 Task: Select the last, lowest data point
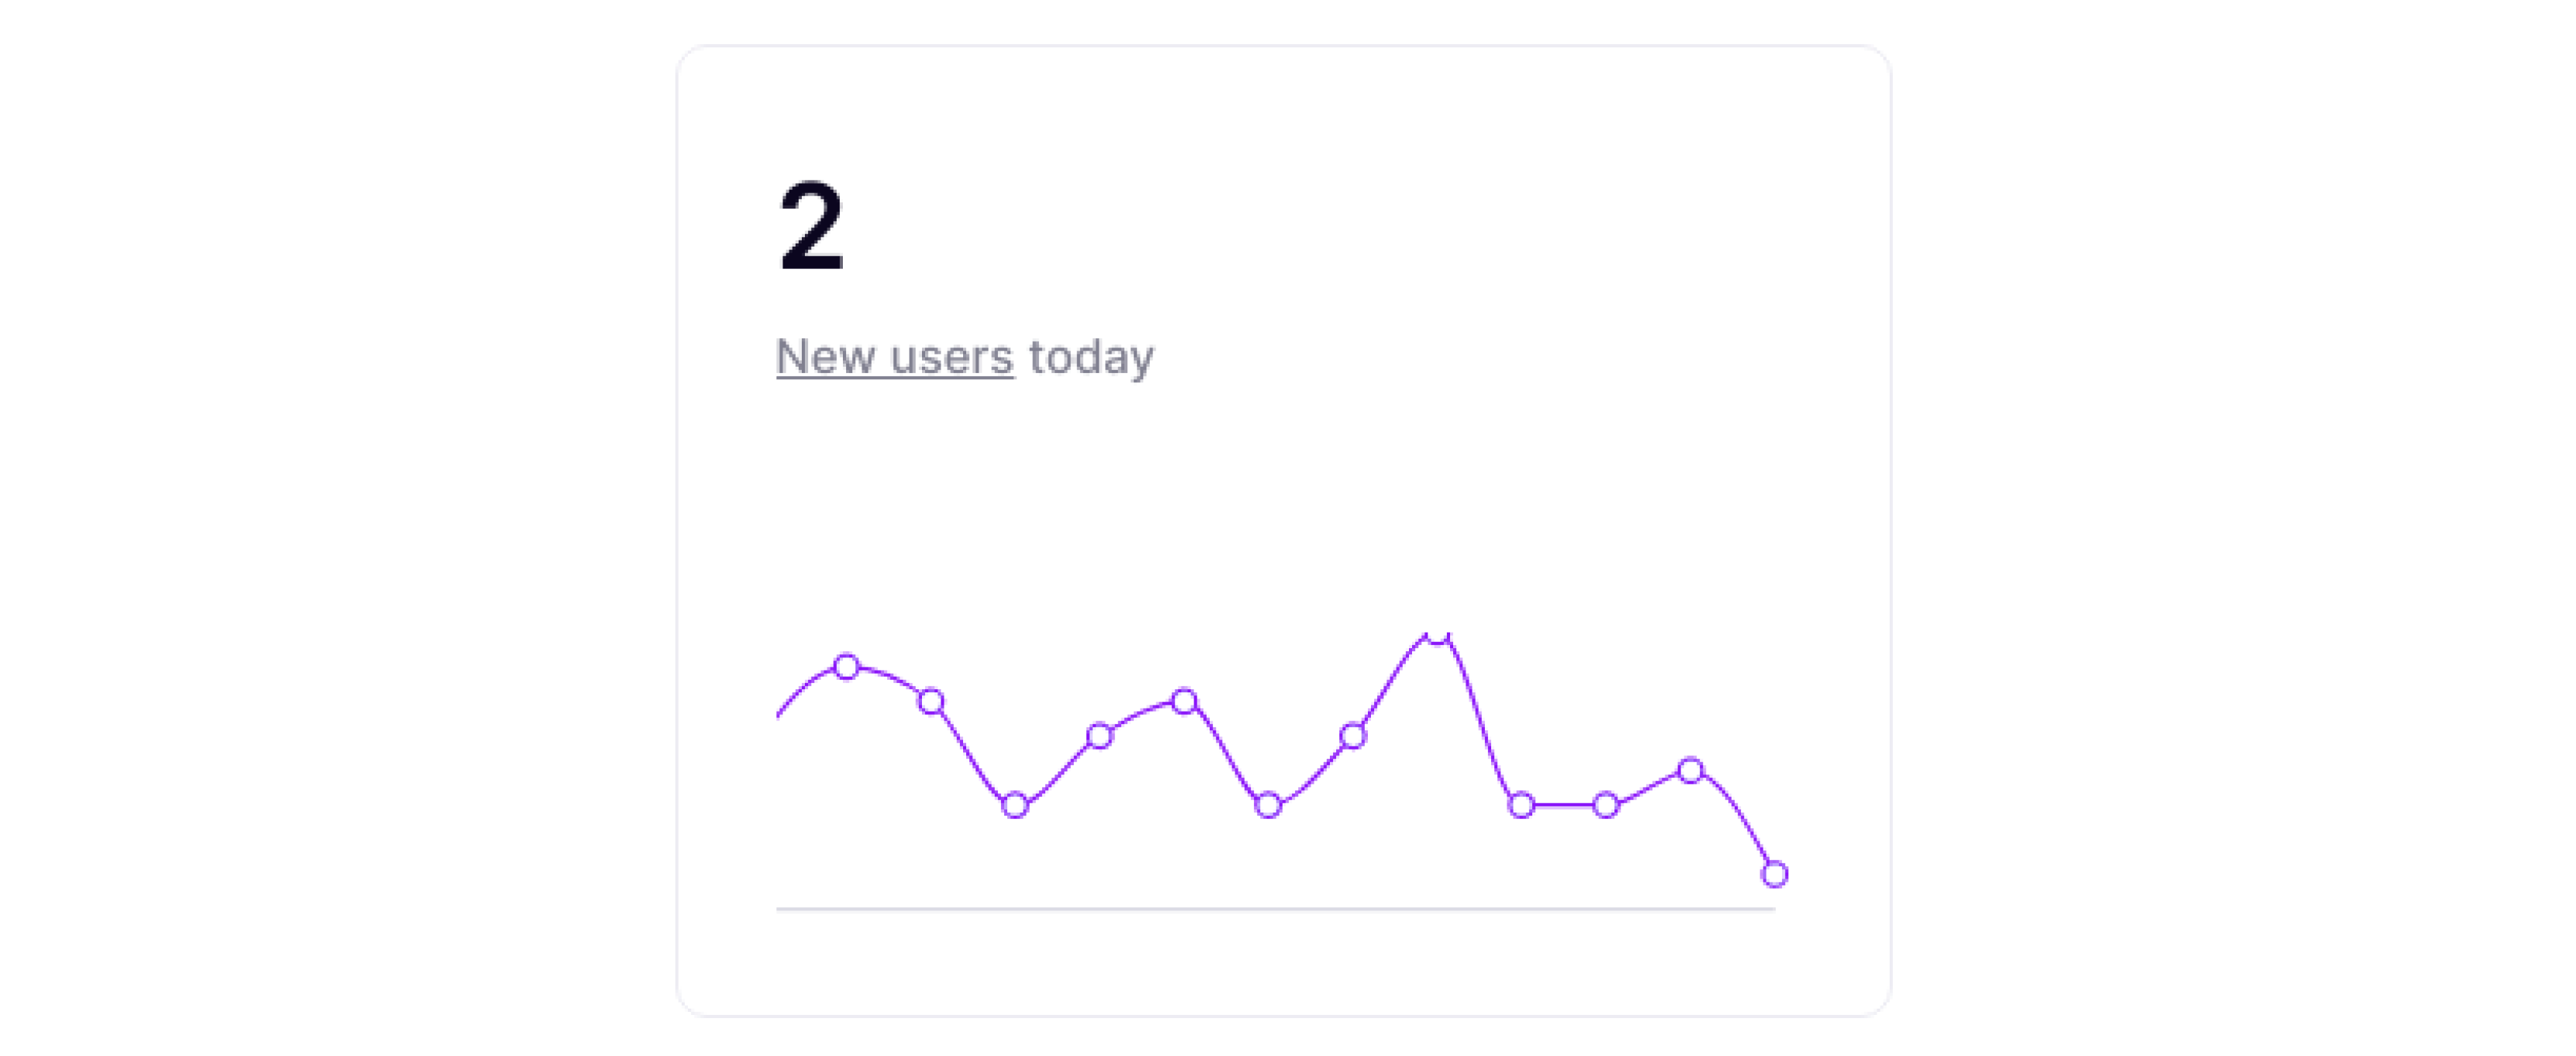pos(1774,874)
